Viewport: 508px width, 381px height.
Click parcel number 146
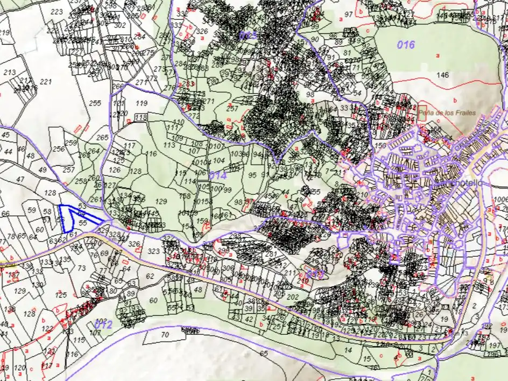(442, 75)
